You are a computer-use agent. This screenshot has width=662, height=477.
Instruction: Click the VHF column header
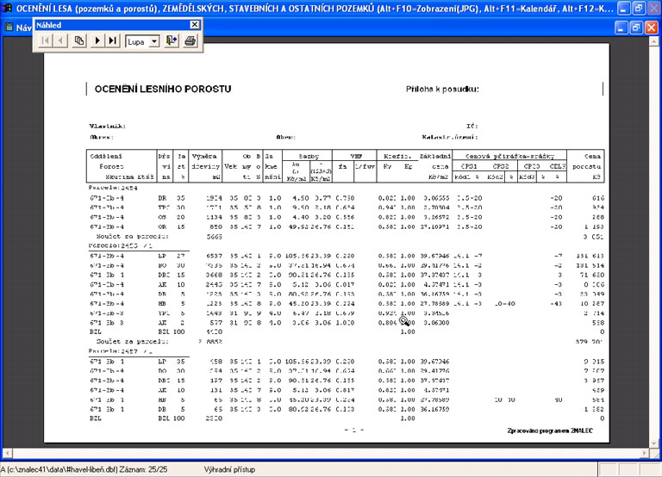[x=356, y=156]
